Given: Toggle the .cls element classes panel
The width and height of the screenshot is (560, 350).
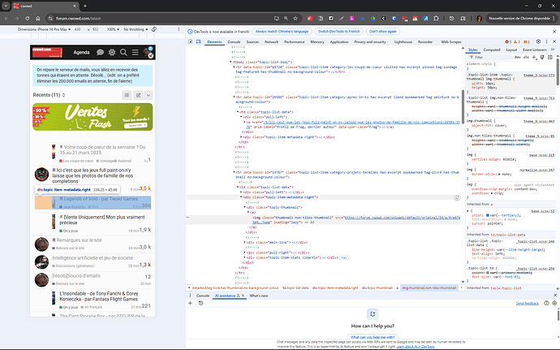Looking at the screenshot, I should [x=526, y=57].
